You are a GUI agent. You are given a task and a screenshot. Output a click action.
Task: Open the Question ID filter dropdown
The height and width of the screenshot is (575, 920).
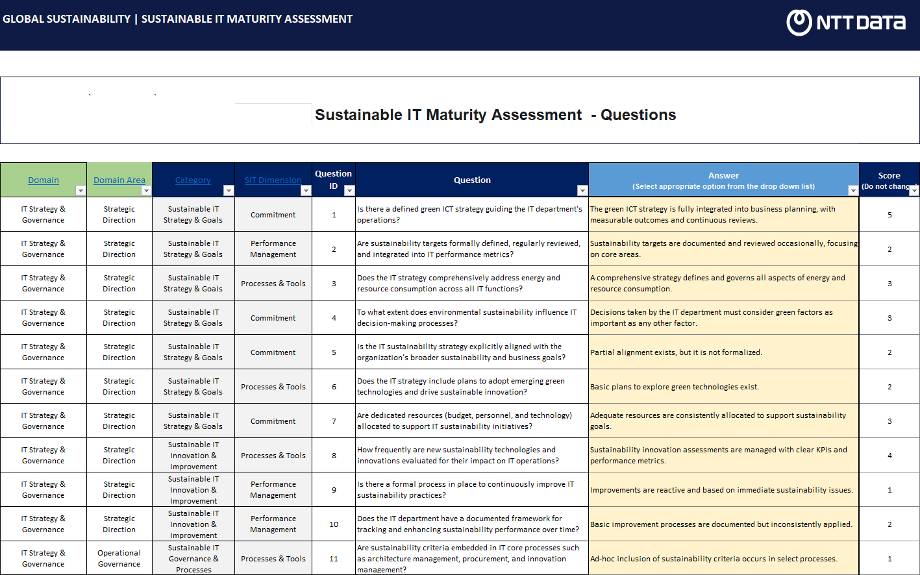(349, 191)
